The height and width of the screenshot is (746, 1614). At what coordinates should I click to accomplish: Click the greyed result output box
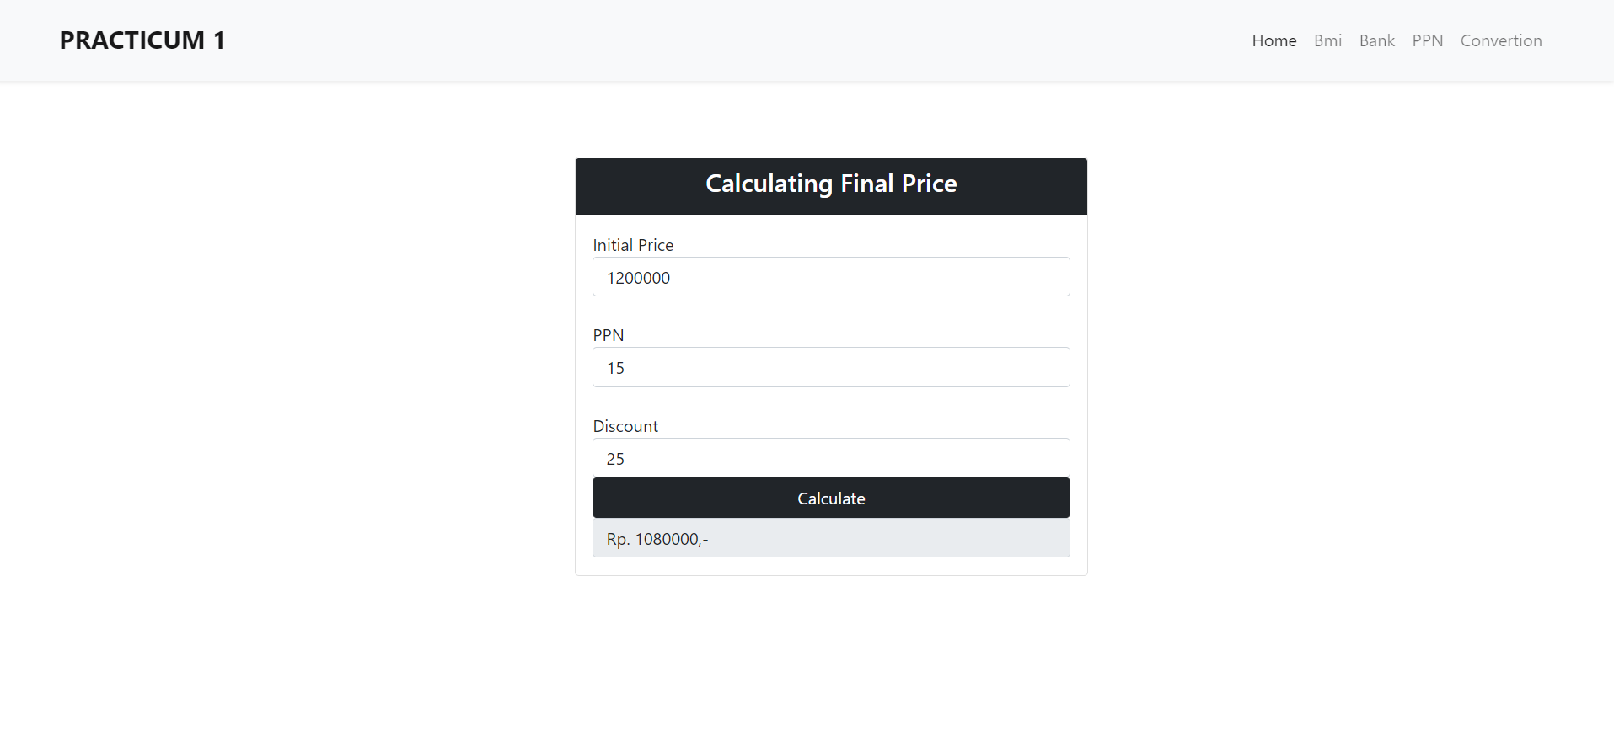pos(831,538)
